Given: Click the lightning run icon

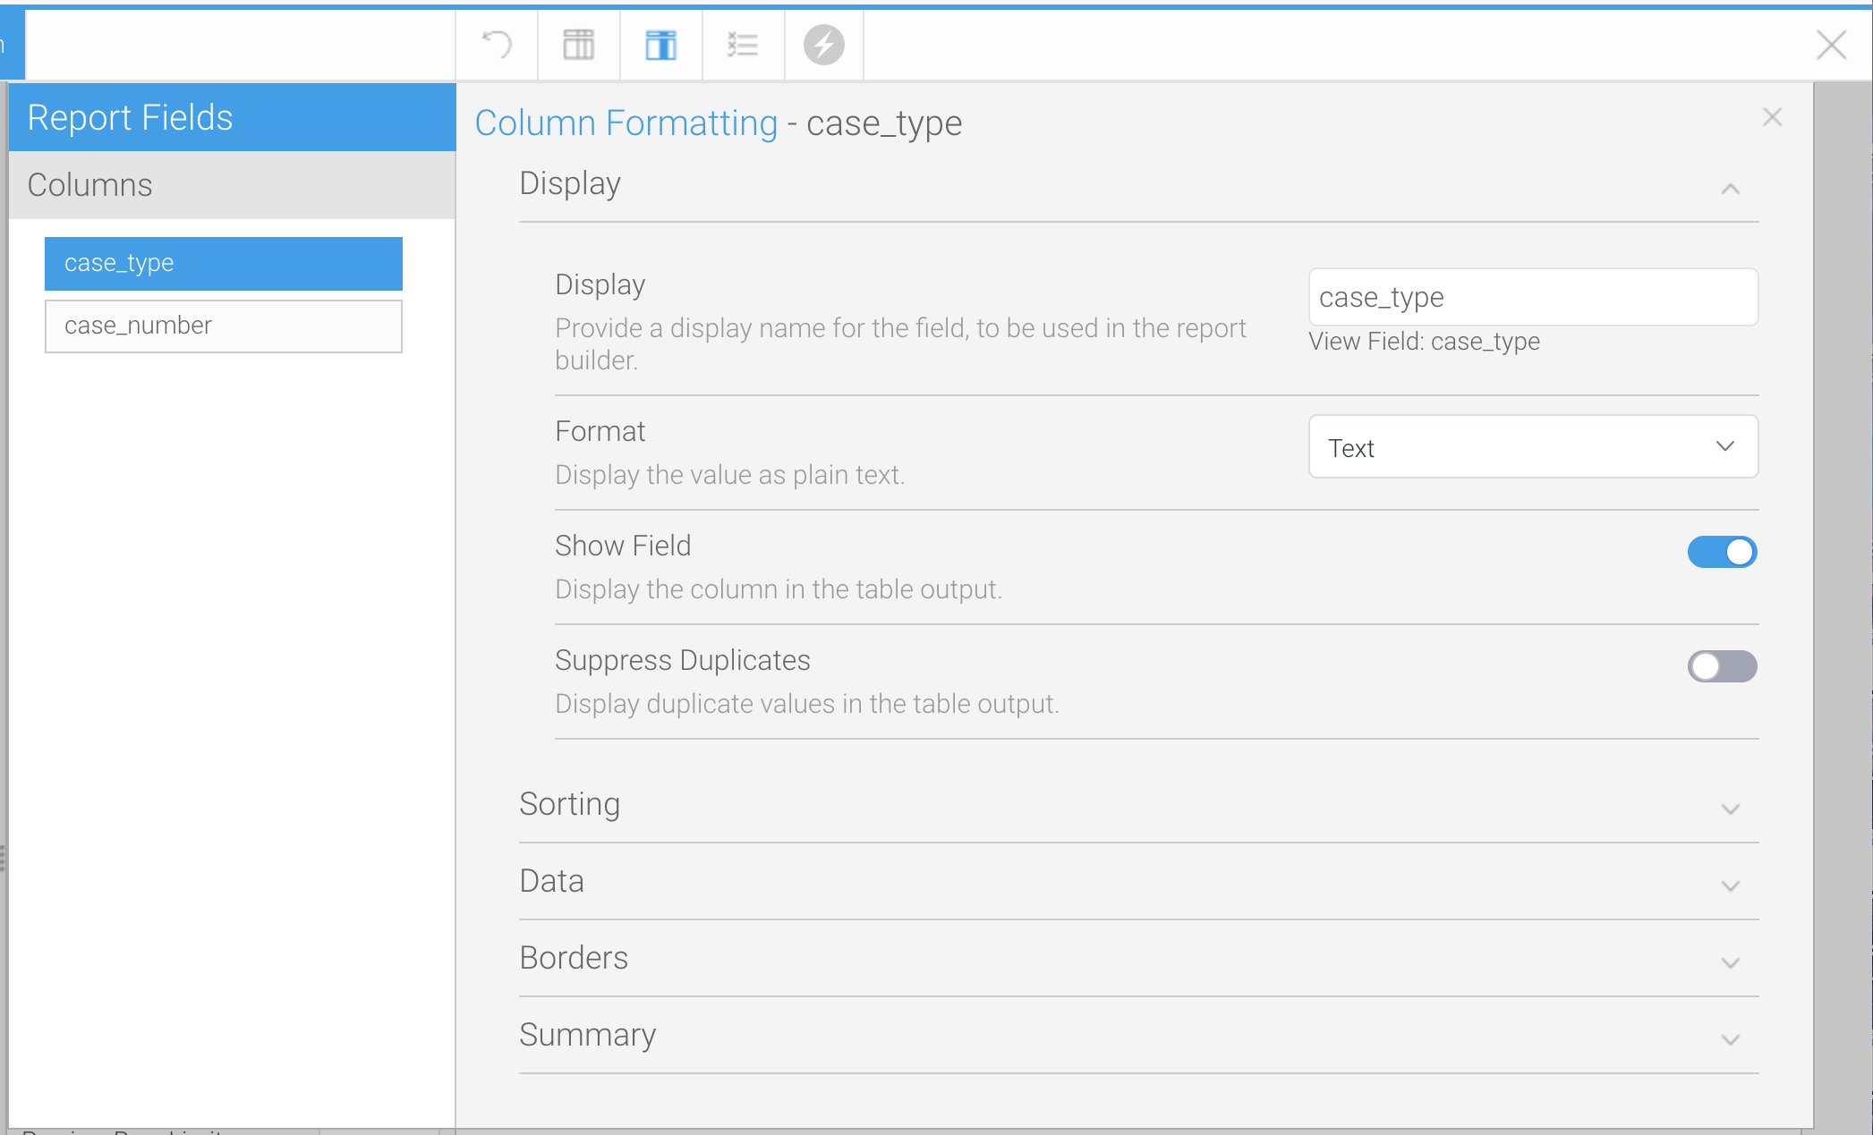Looking at the screenshot, I should (x=823, y=45).
